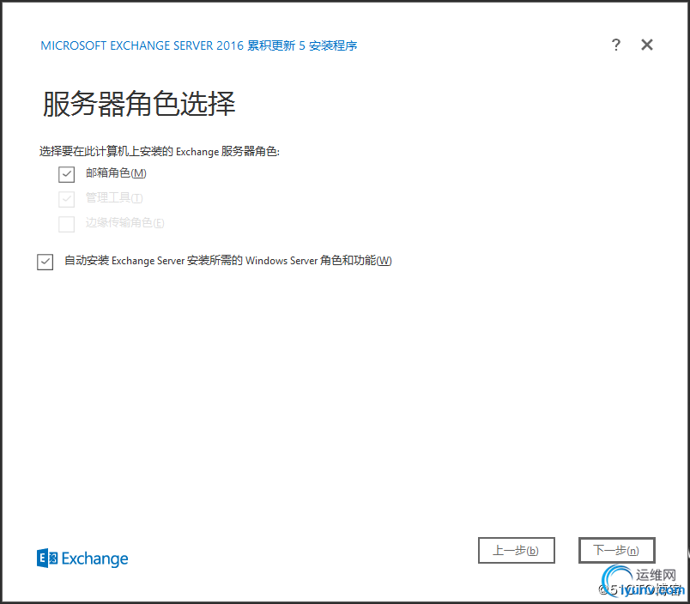Click the 自动安装 Exchange Server label text
The height and width of the screenshot is (604, 690).
[x=228, y=261]
